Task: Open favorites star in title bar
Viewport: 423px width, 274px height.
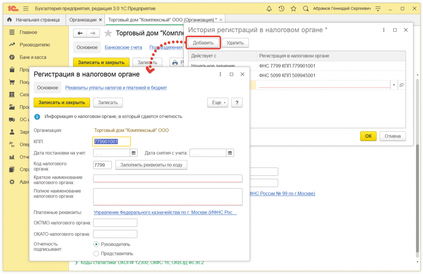Action: (x=293, y=8)
